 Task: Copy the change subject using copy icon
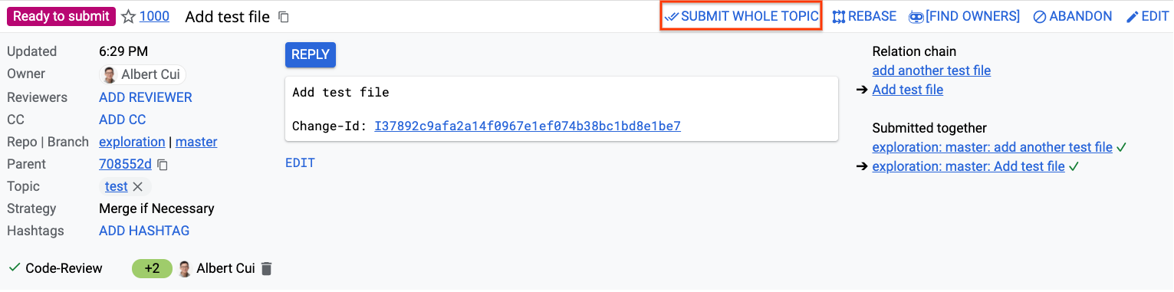coord(284,17)
